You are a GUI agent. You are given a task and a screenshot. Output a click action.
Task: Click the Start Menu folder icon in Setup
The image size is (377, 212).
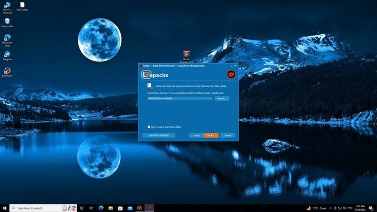point(150,86)
